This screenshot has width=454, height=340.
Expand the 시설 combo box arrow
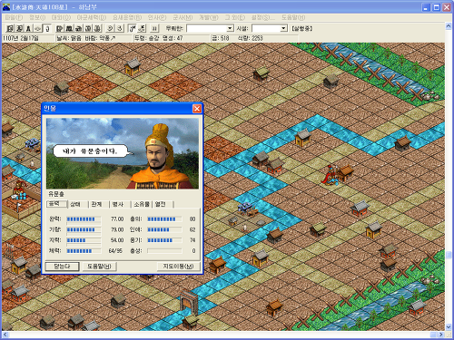click(x=283, y=28)
